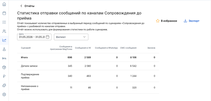Open the settings gear icon in sidebar
211x101 pixels.
tap(4, 95)
